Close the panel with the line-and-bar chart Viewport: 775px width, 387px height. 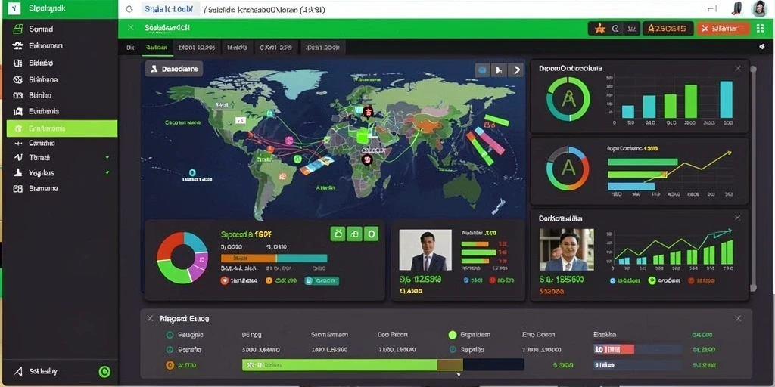click(737, 218)
